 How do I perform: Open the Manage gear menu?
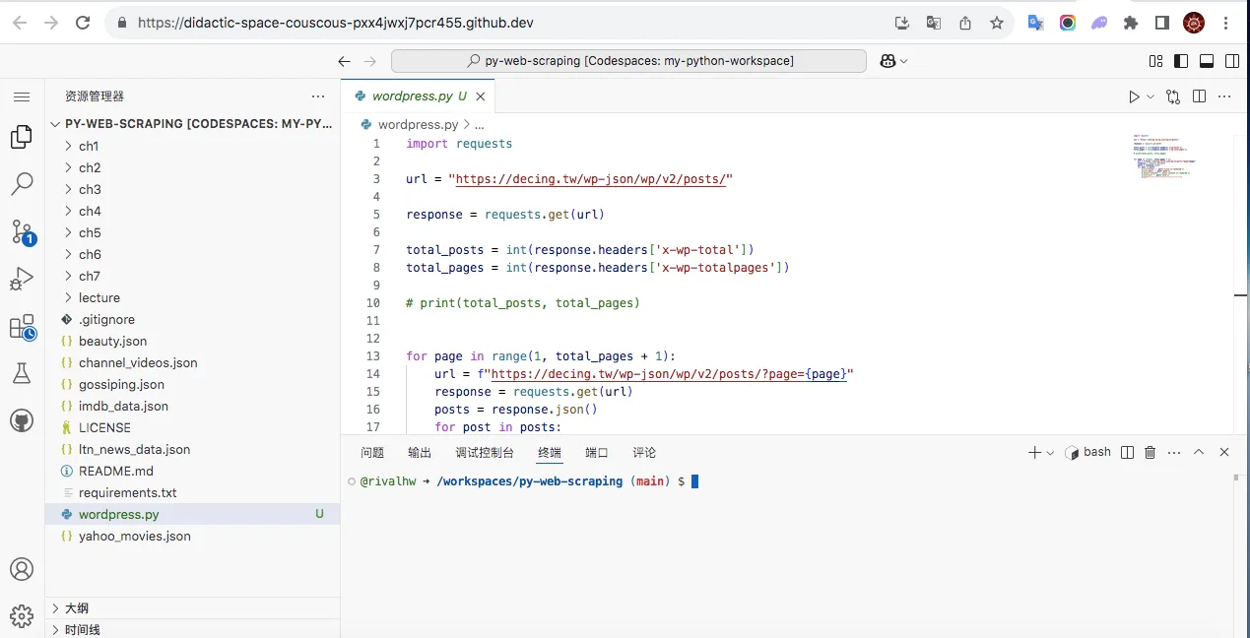coord(22,617)
